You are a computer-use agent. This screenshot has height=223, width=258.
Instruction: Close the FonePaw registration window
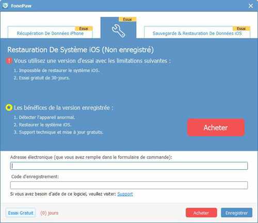tap(251, 6)
